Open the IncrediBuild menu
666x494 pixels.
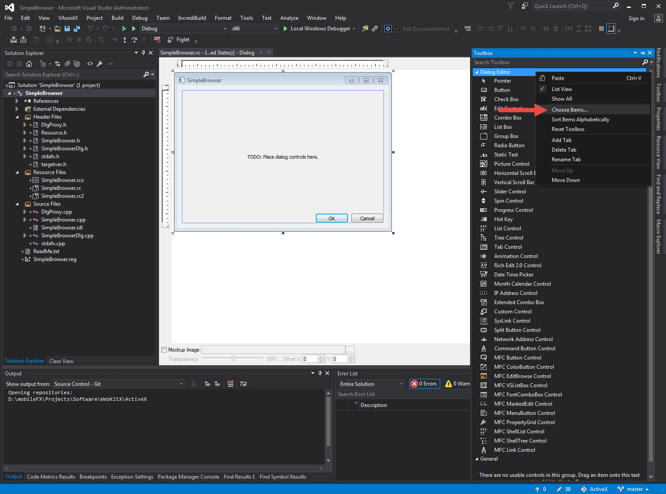coord(192,18)
